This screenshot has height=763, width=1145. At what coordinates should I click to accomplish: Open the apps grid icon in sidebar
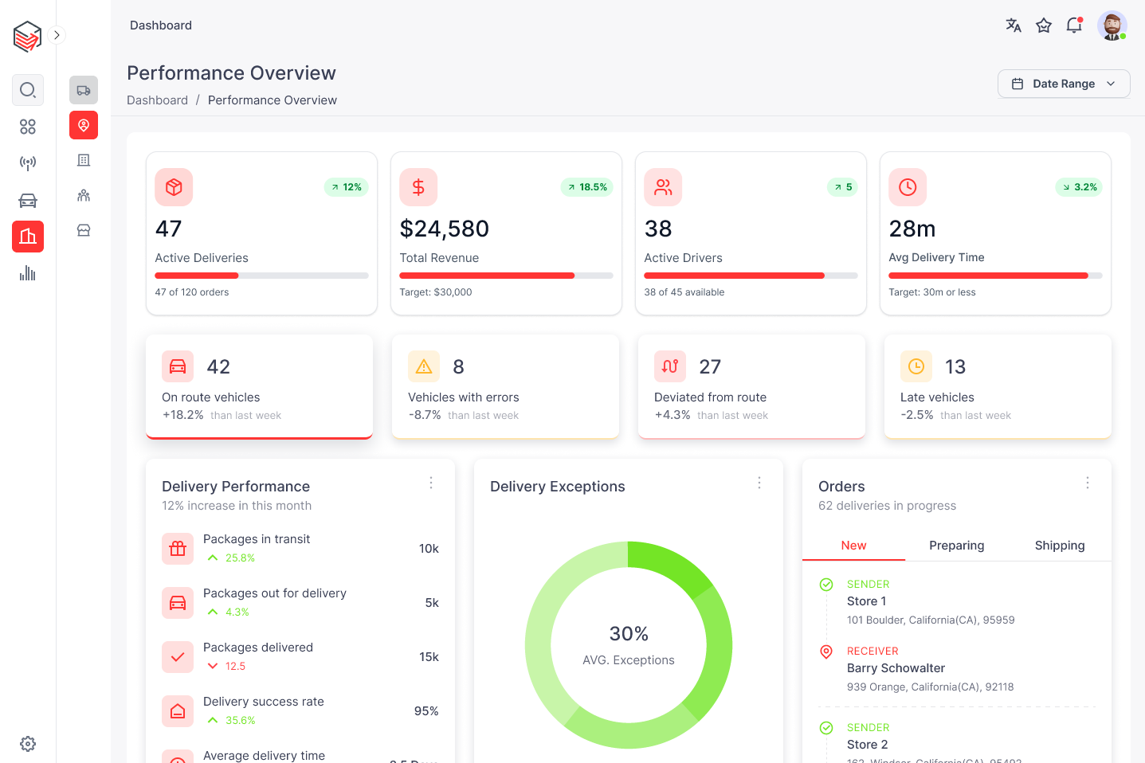(28, 127)
